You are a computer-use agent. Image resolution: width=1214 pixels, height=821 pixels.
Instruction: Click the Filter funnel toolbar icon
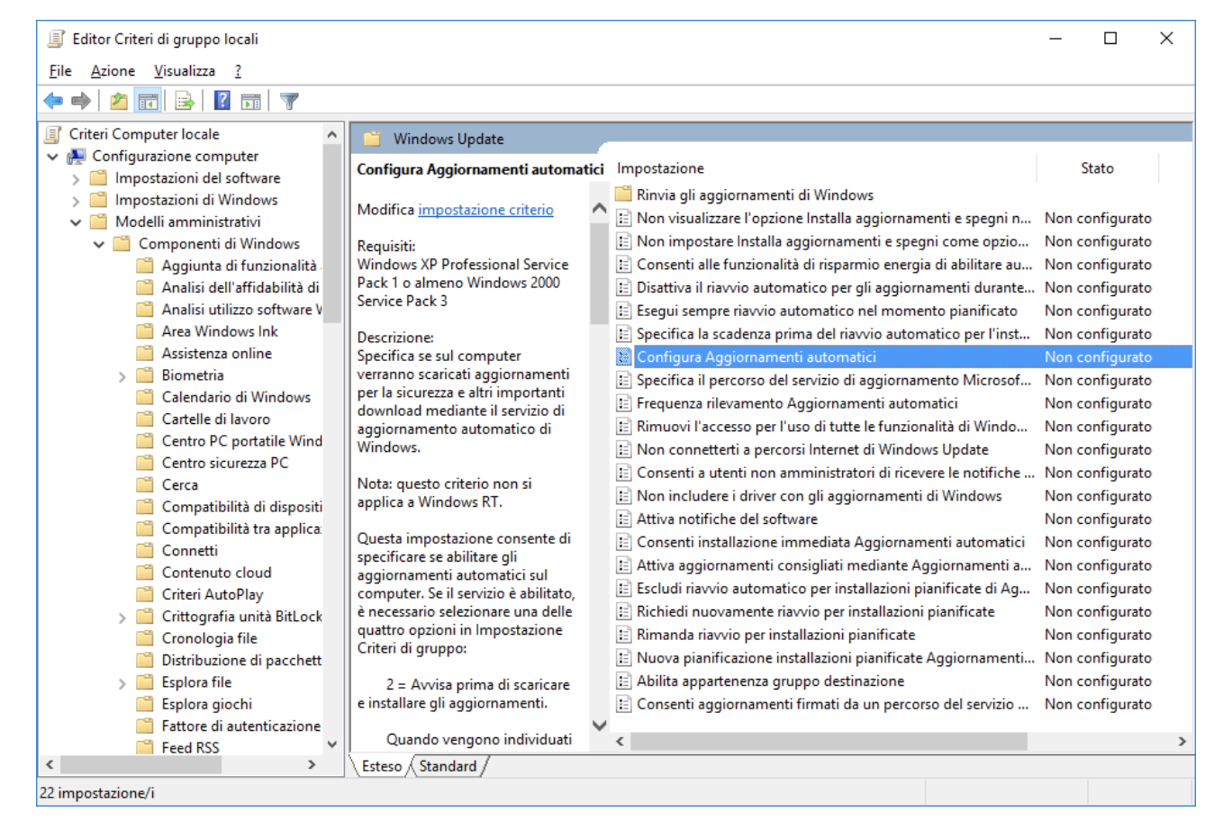coord(289,101)
